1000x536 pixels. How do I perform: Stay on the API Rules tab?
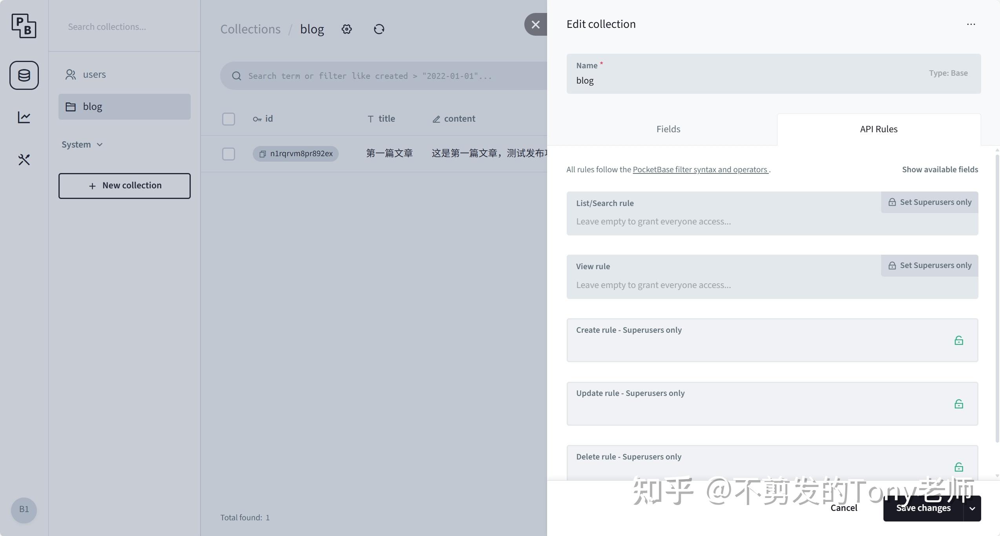pos(878,129)
